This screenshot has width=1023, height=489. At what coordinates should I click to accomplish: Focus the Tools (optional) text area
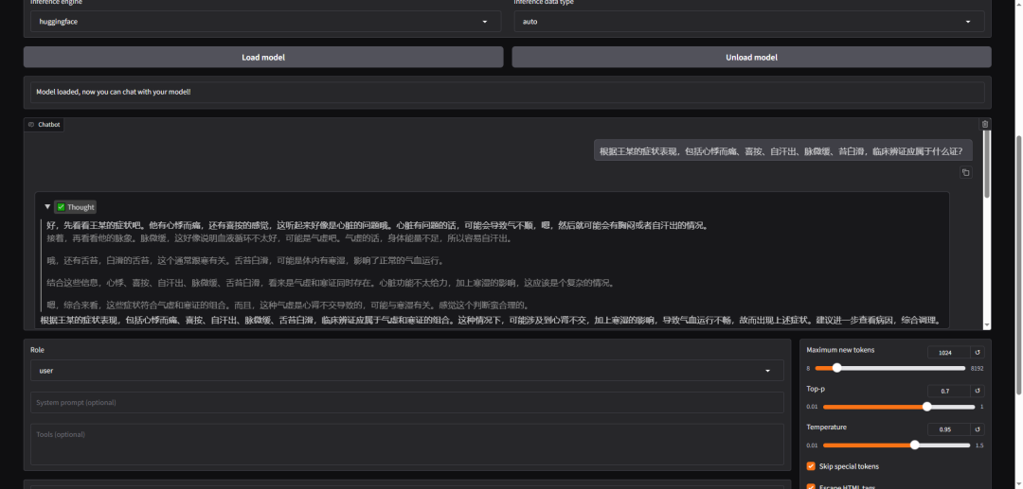click(x=407, y=444)
